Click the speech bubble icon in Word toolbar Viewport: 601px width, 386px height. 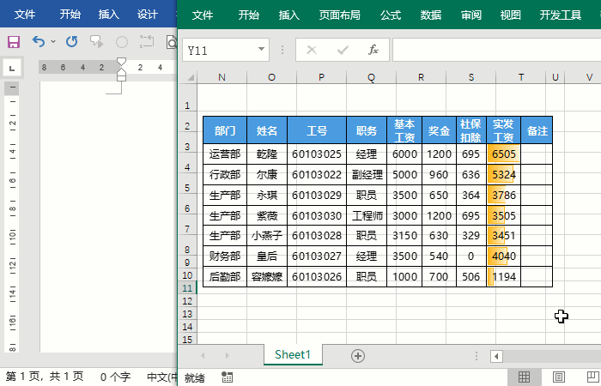(96, 41)
